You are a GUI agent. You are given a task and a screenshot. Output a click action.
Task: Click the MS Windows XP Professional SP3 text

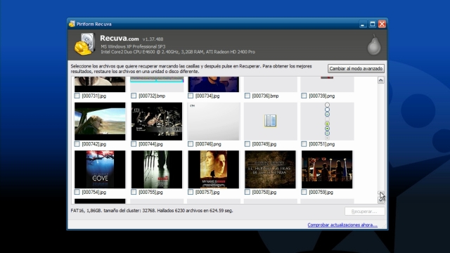(133, 46)
